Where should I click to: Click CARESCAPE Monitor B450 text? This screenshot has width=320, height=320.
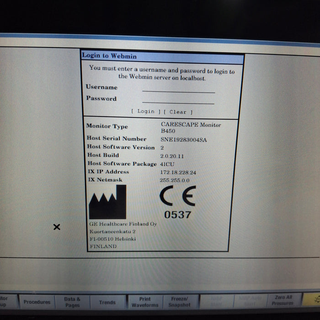tap(191, 128)
